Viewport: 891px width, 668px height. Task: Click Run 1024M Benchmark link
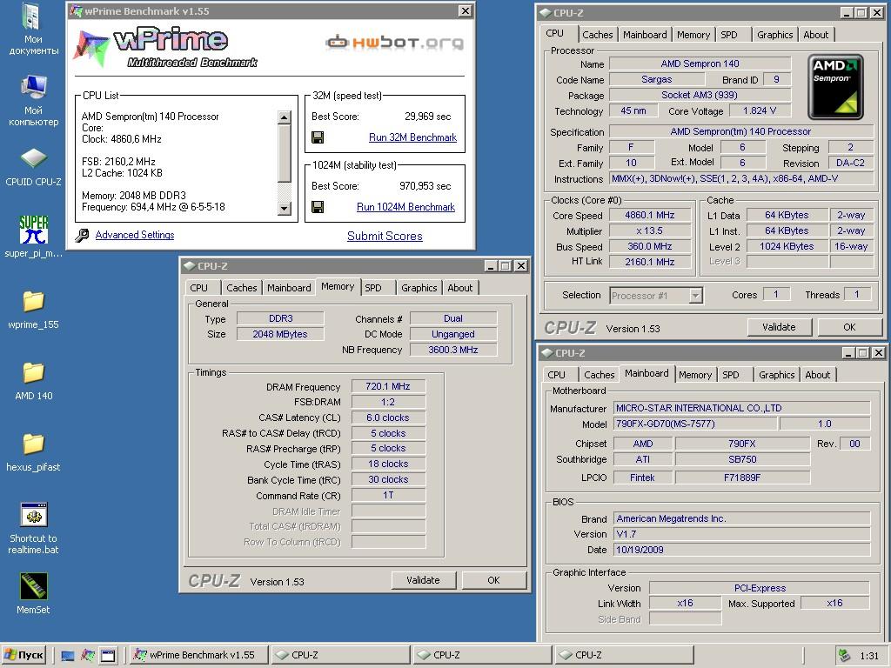tap(405, 207)
